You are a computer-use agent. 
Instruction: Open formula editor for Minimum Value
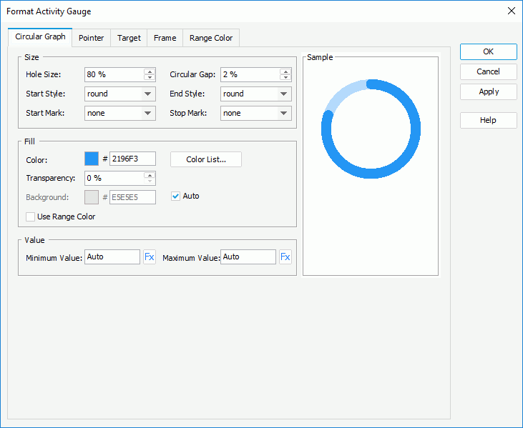[150, 257]
